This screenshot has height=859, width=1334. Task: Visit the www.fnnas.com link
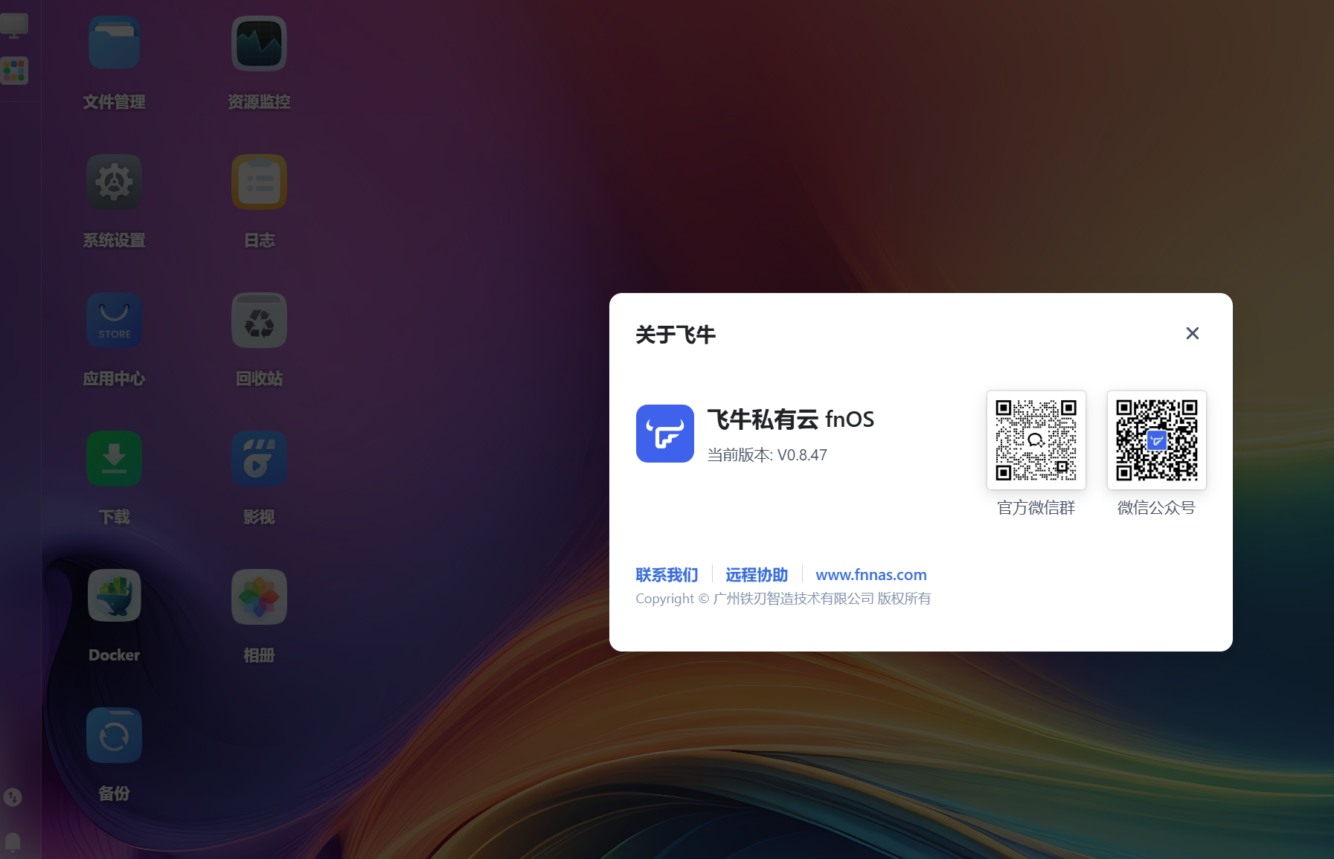tap(871, 575)
